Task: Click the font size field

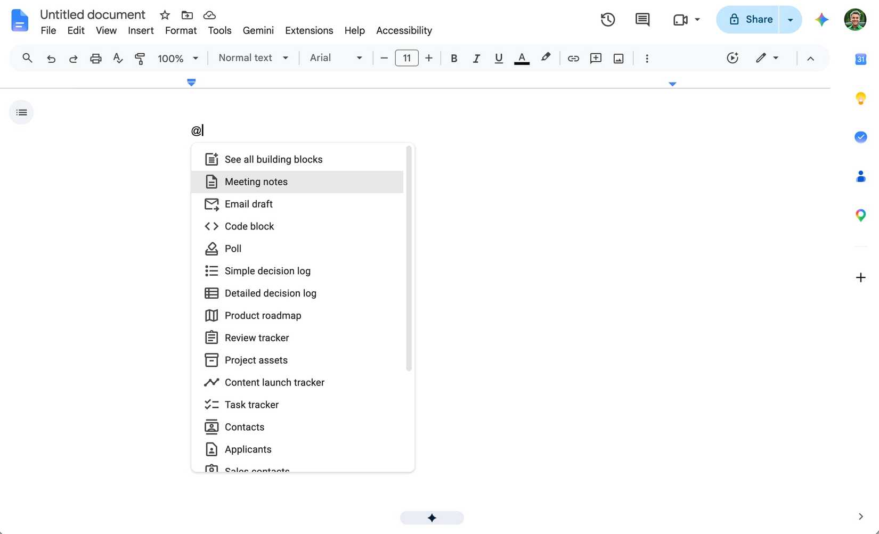Action: [x=406, y=58]
